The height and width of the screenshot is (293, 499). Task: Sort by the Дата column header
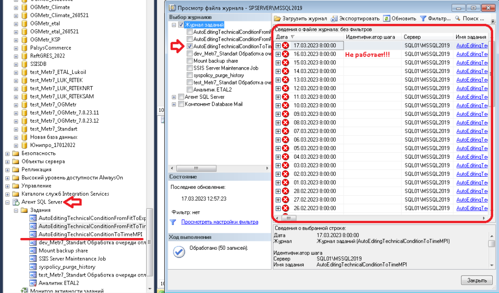[x=308, y=37]
